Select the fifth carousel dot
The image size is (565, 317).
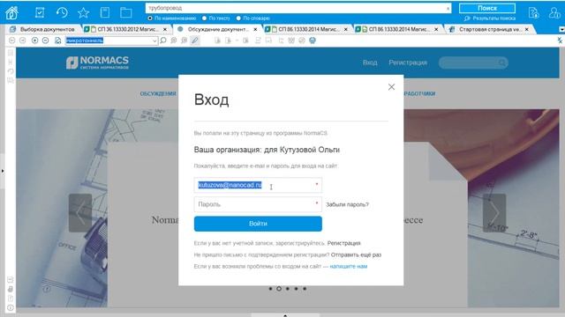[305, 289]
